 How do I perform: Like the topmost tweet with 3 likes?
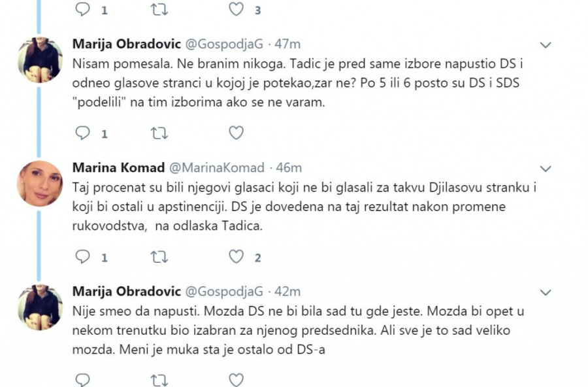click(x=236, y=10)
